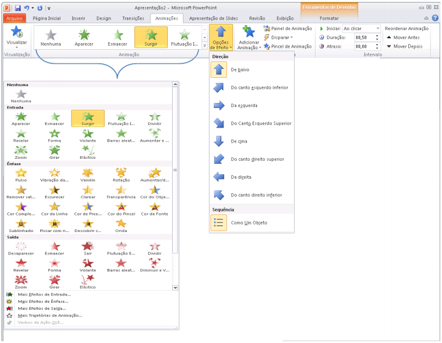The height and width of the screenshot is (343, 442).
Task: Click the gallery scrollbar down arrow
Action: 175,288
